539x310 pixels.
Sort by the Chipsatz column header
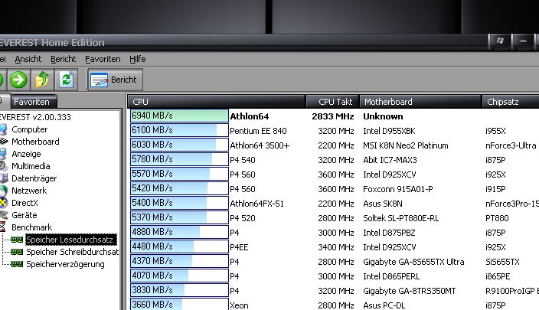(511, 102)
